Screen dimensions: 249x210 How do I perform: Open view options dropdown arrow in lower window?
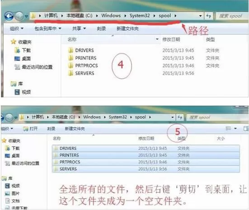point(235,128)
